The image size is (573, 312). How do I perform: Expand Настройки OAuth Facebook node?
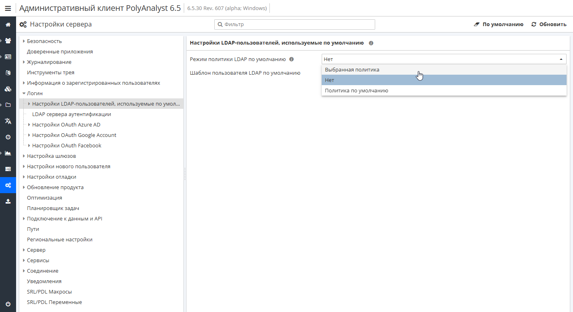click(x=29, y=145)
